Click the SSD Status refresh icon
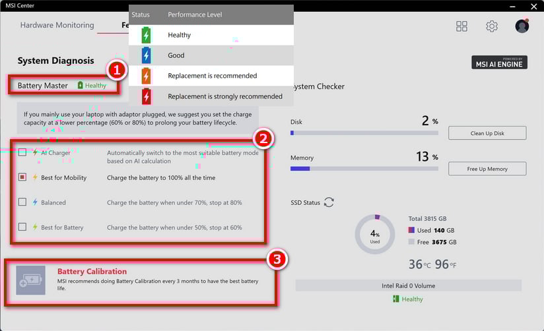This screenshot has height=331, width=544. [329, 202]
